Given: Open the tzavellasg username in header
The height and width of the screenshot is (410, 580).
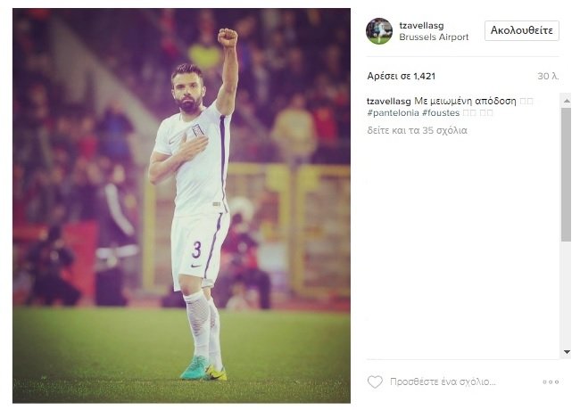Looking at the screenshot, I should click(421, 26).
